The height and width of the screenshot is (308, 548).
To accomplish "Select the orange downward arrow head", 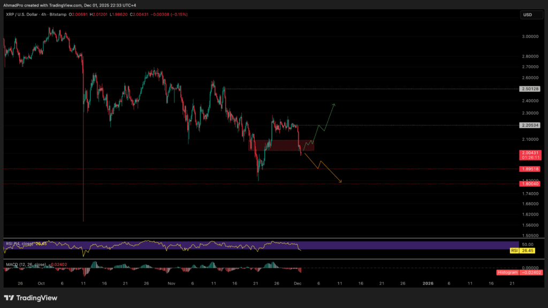I will pyautogui.click(x=340, y=182).
